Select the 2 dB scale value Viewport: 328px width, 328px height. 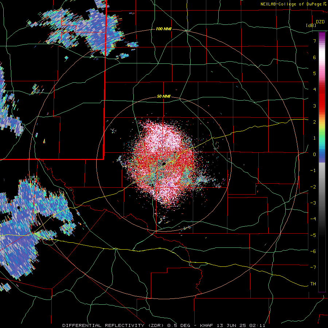(x=315, y=122)
